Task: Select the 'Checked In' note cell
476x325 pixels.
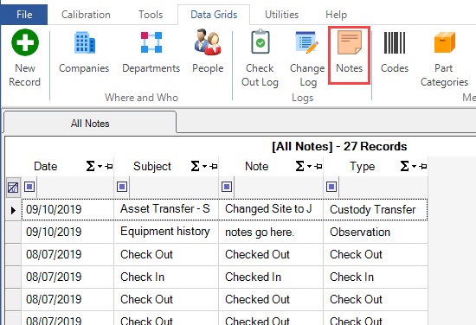Action: point(271,277)
